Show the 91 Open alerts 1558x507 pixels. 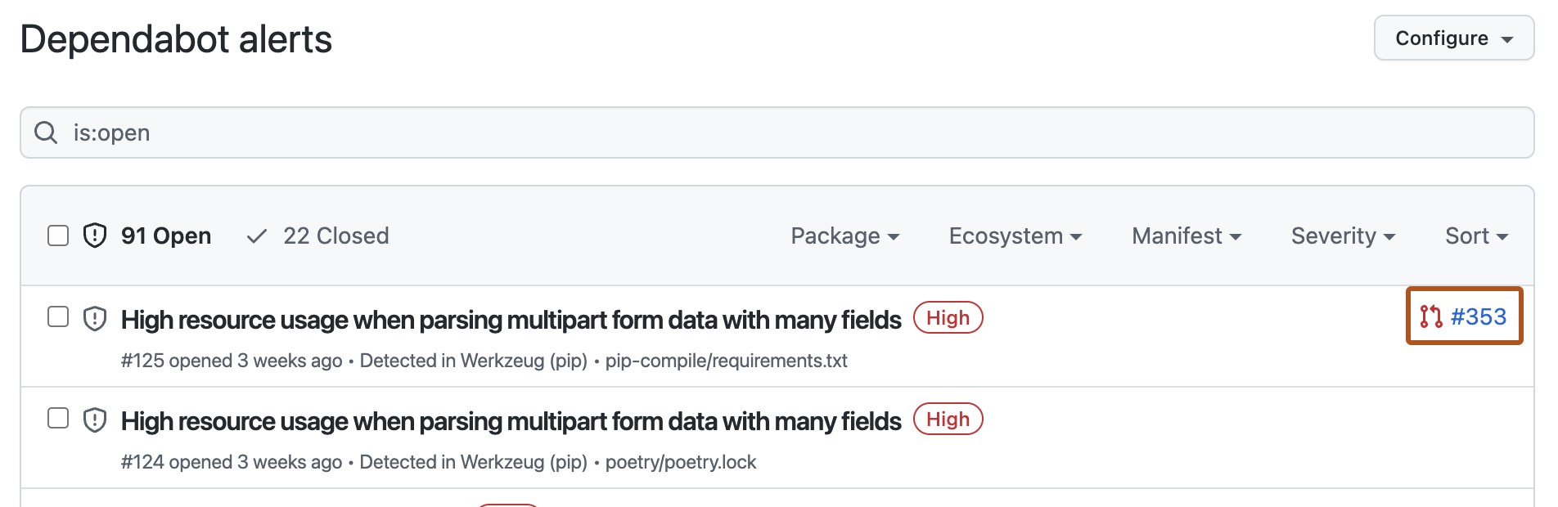[165, 236]
